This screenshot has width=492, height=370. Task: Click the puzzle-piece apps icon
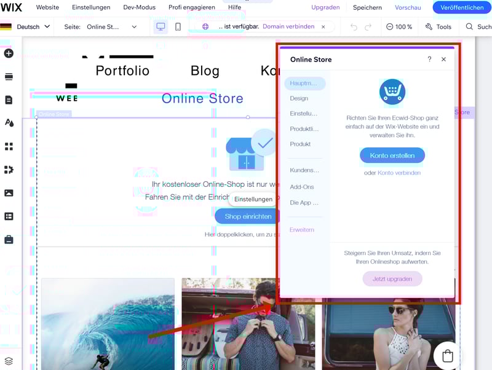coord(9,170)
